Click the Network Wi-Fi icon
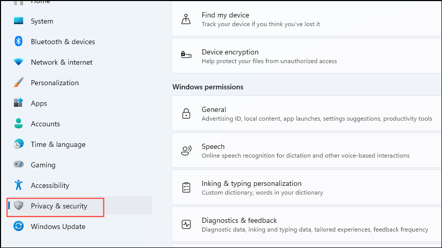 19,62
